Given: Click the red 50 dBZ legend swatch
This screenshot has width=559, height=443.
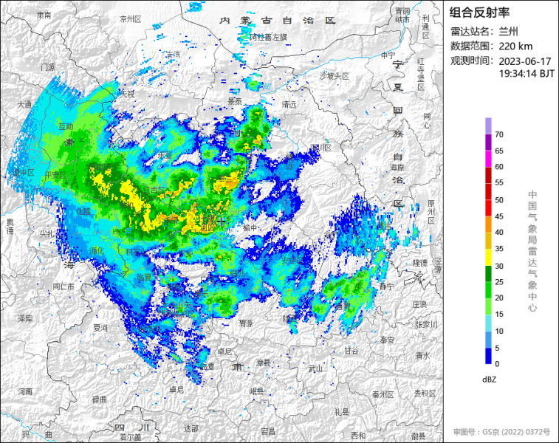Looking at the screenshot, I should (x=488, y=192).
